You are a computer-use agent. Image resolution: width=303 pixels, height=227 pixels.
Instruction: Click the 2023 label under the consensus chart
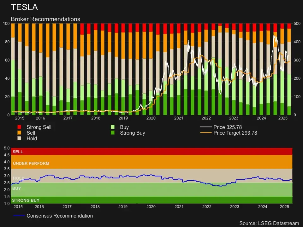point(235,207)
